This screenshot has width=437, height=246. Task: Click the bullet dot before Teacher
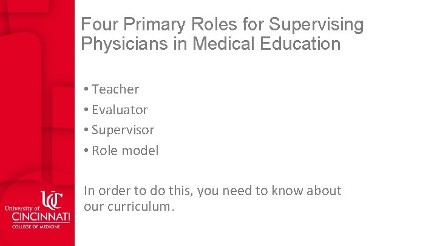click(x=87, y=89)
